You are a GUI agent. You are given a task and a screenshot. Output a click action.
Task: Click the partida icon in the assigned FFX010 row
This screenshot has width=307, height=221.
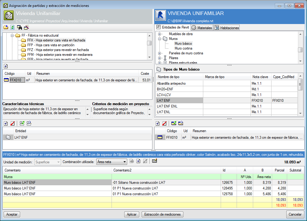coord(160,137)
